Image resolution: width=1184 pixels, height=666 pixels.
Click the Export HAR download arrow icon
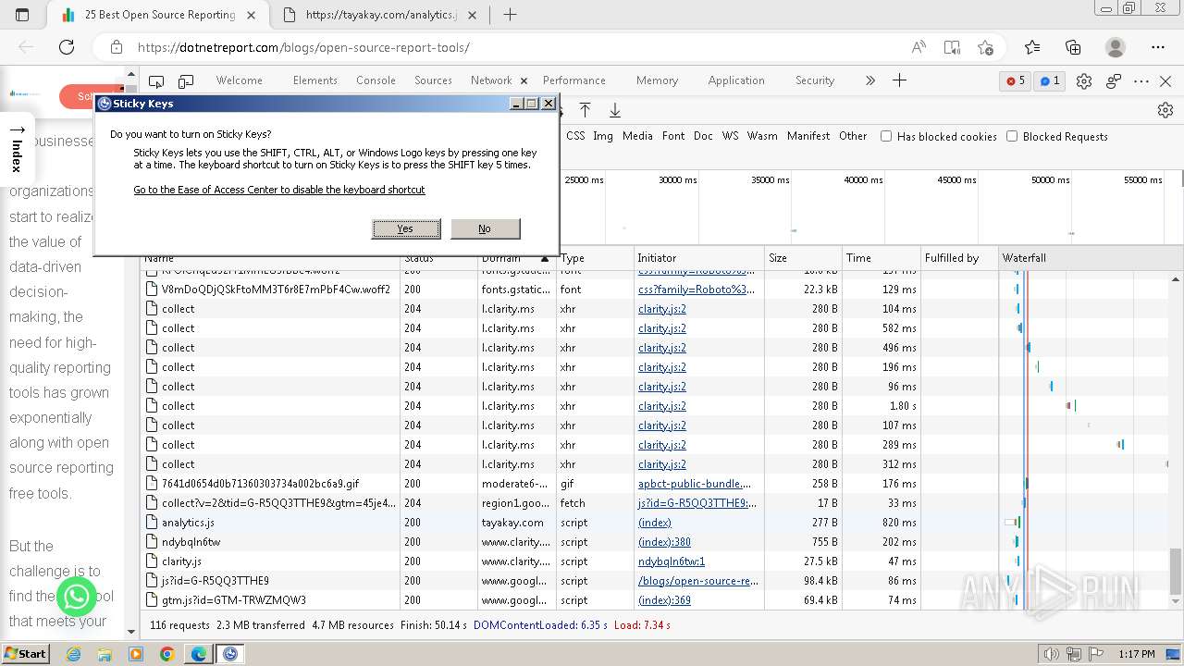pyautogui.click(x=615, y=110)
